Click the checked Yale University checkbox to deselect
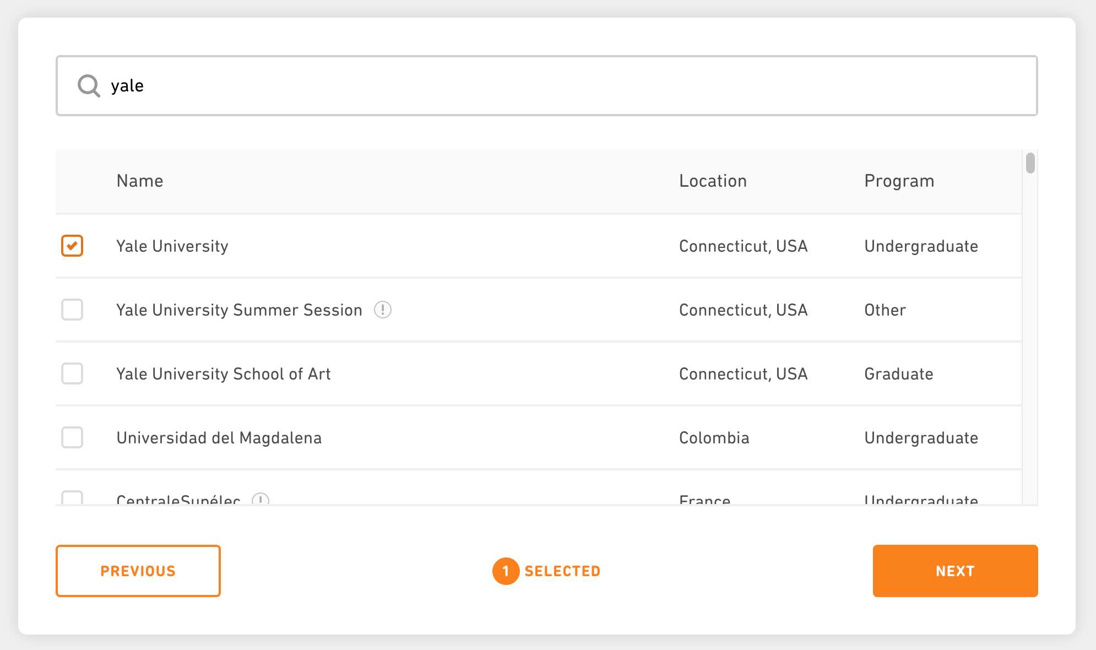1096x650 pixels. click(73, 246)
